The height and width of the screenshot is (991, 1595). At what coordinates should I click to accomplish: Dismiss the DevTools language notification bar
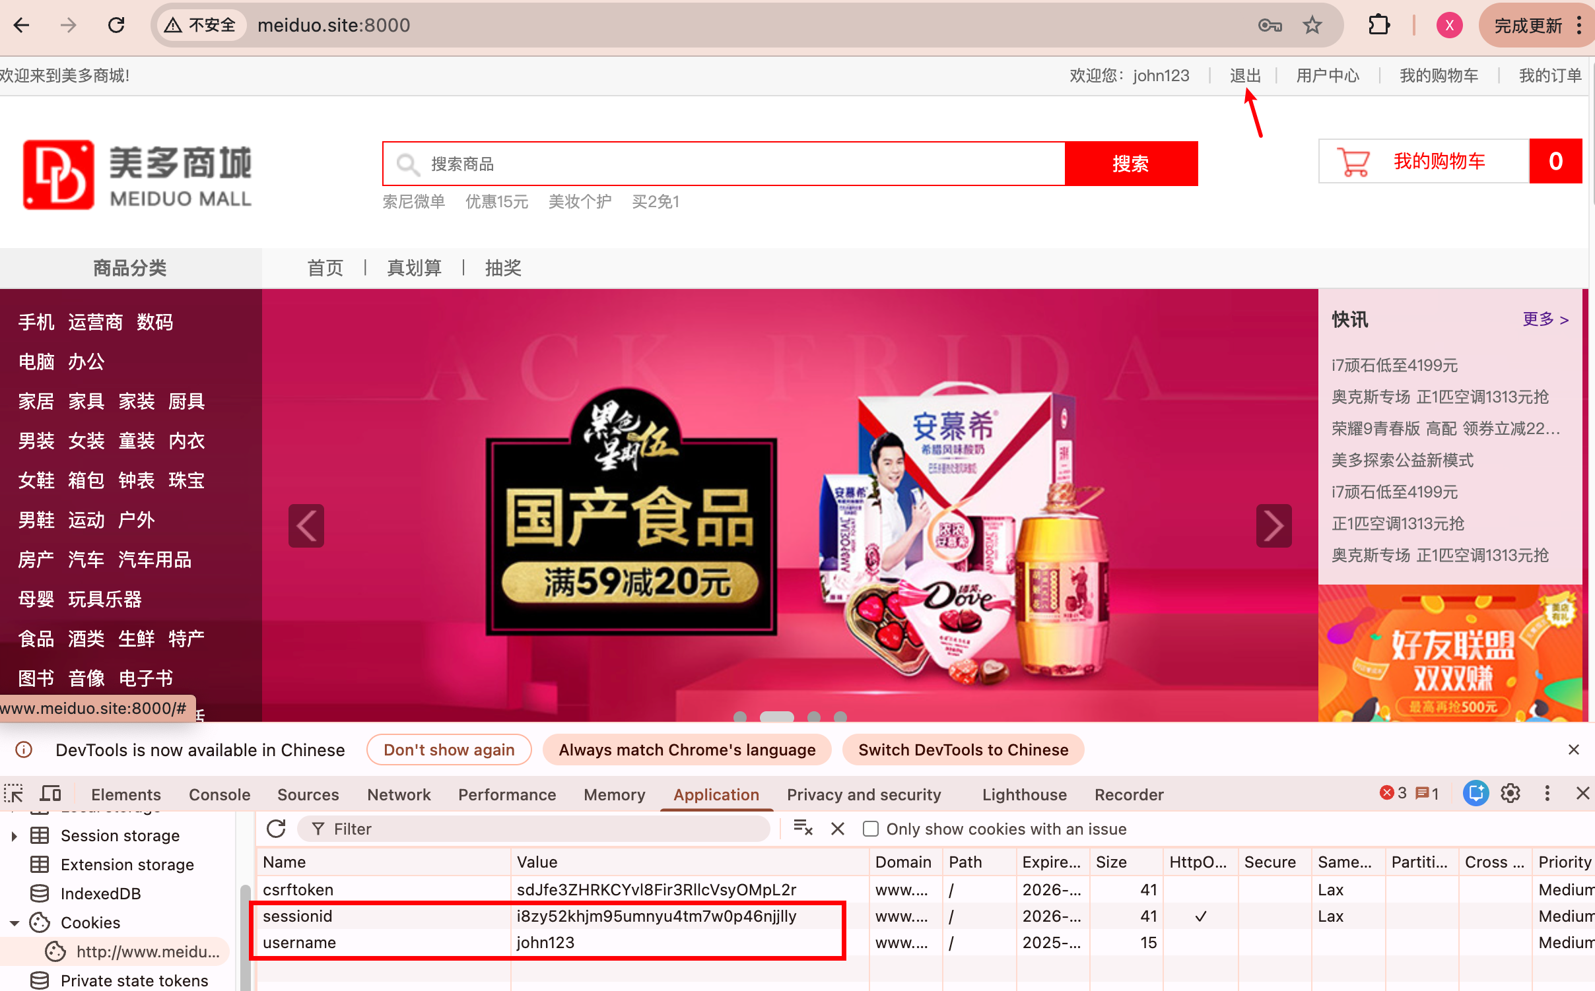[1573, 750]
